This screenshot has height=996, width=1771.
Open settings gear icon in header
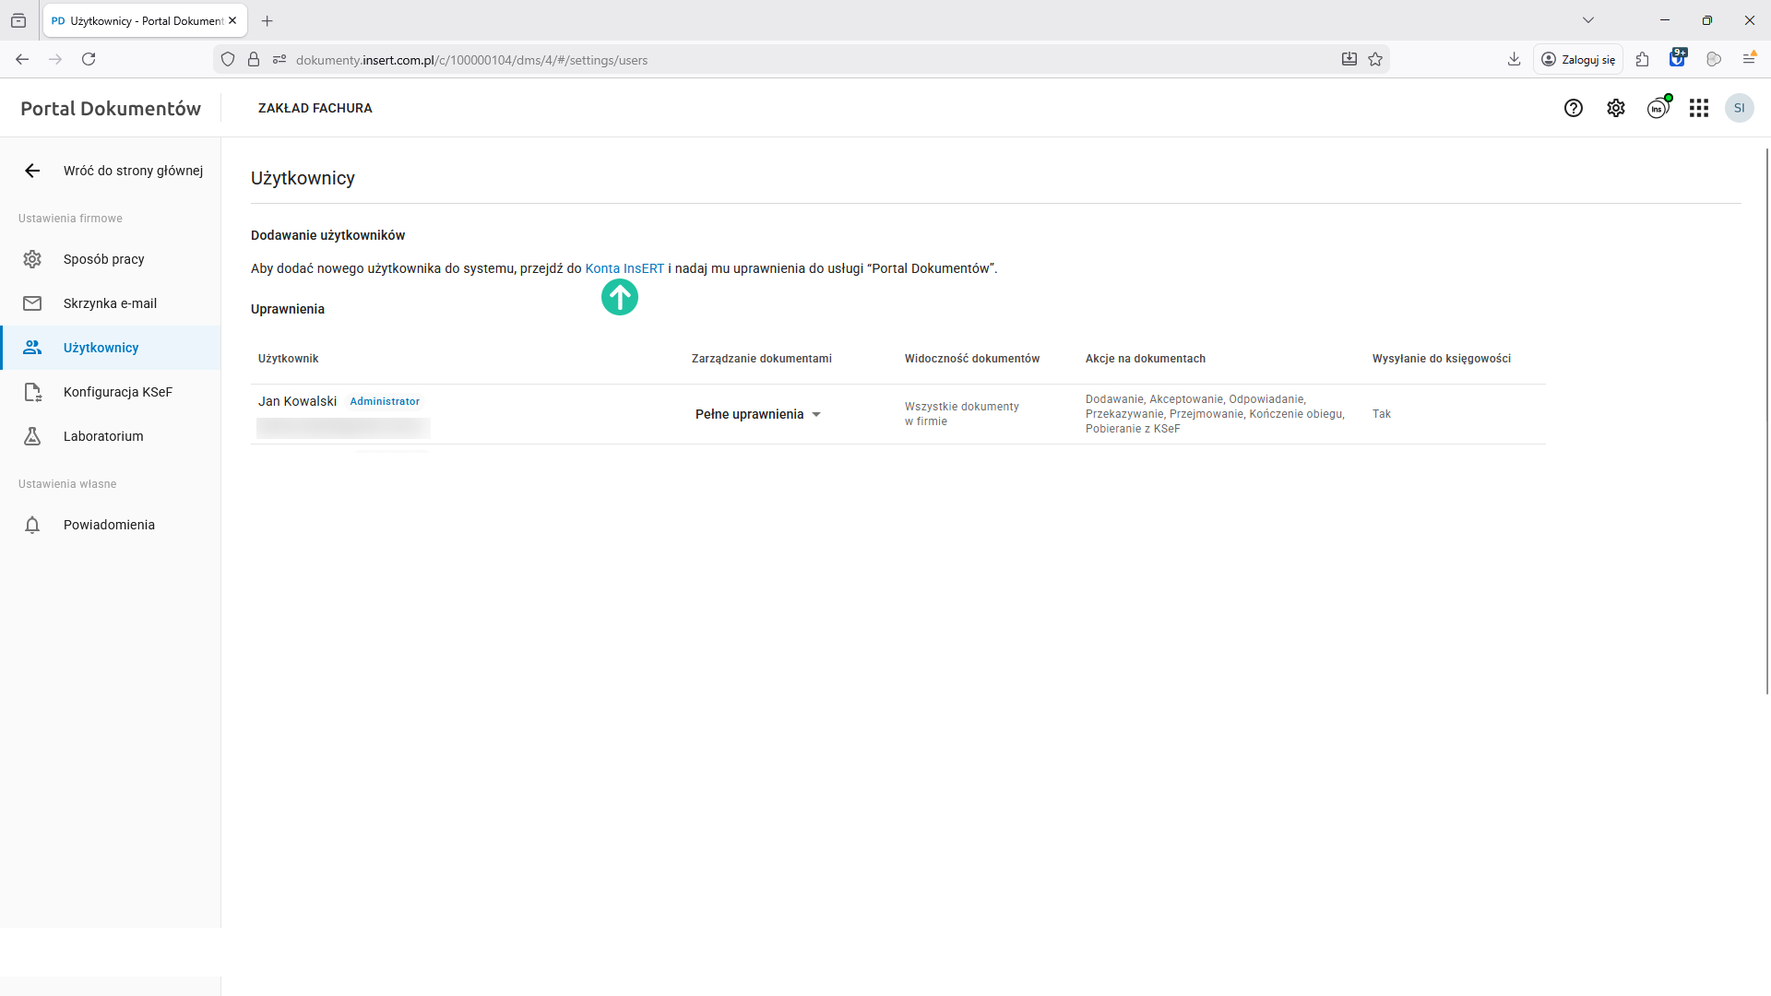point(1616,108)
